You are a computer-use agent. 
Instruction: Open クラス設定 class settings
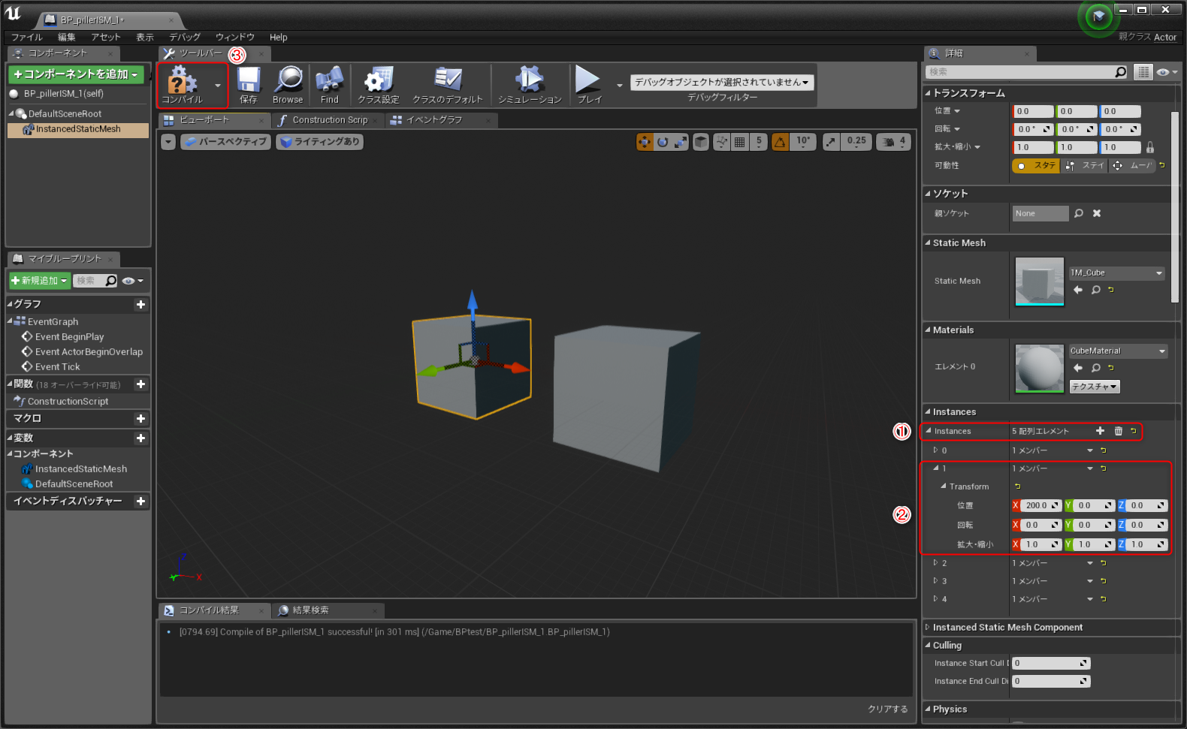[379, 85]
